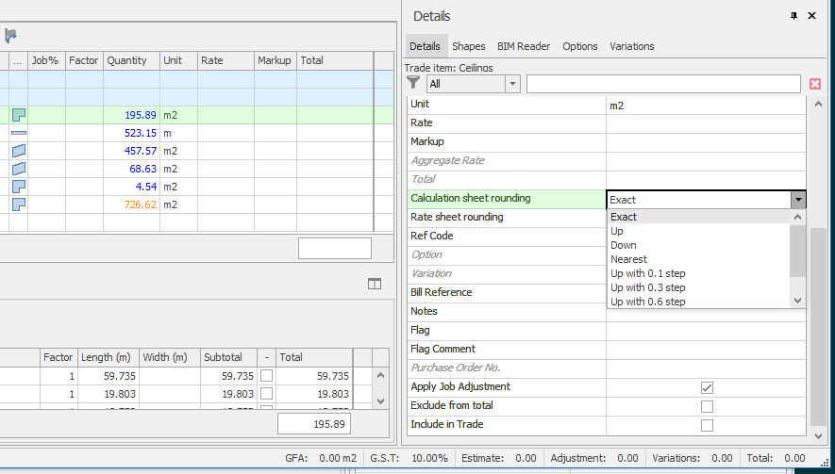
Task: Click the shape icon for 726.62 m2 row
Action: (18, 204)
